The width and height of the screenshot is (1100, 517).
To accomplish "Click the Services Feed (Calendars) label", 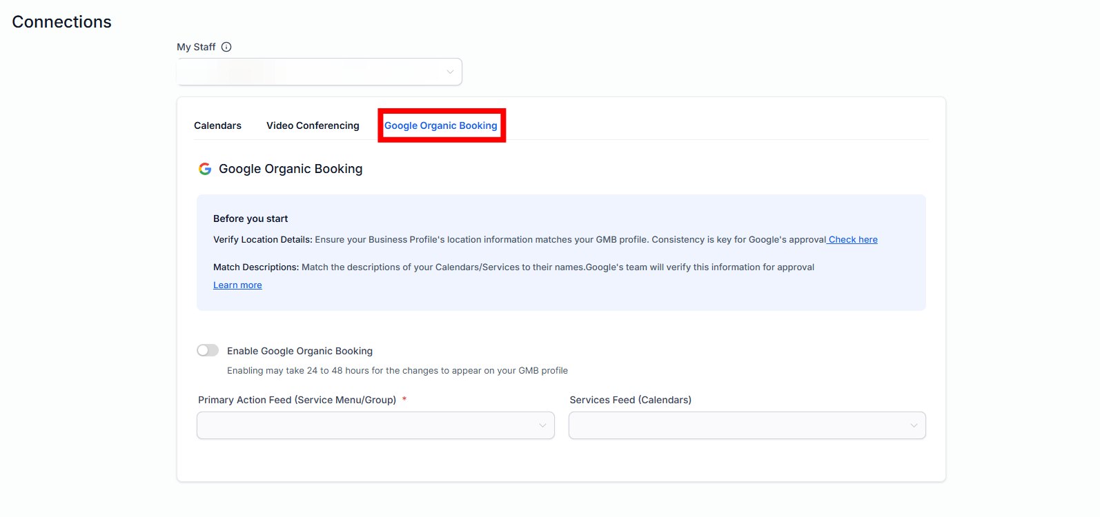I will coord(630,400).
